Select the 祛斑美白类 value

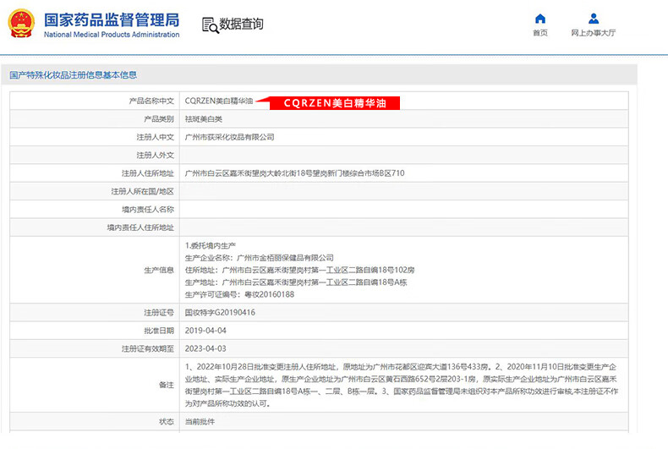point(204,119)
